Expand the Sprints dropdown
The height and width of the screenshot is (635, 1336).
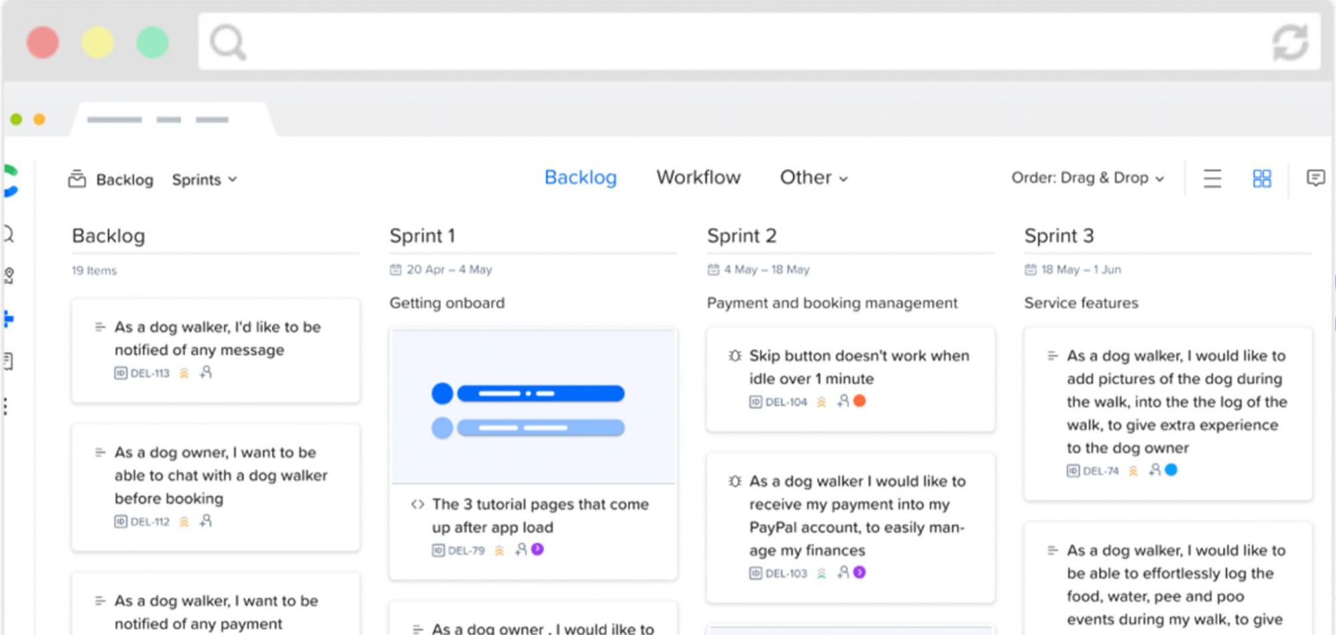204,179
